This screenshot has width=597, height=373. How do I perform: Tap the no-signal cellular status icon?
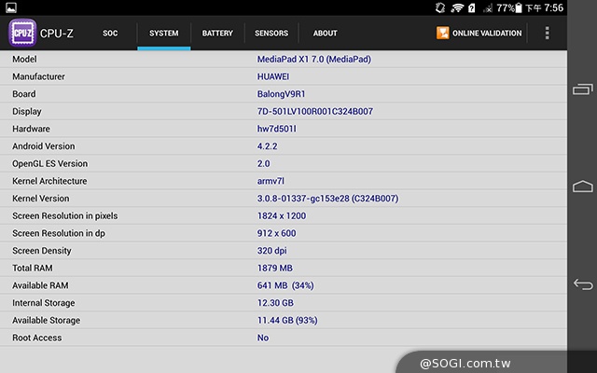488,8
